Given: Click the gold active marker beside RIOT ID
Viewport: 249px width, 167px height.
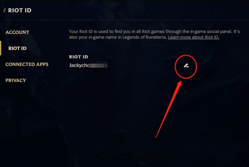Looking at the screenshot, I should point(1,48).
